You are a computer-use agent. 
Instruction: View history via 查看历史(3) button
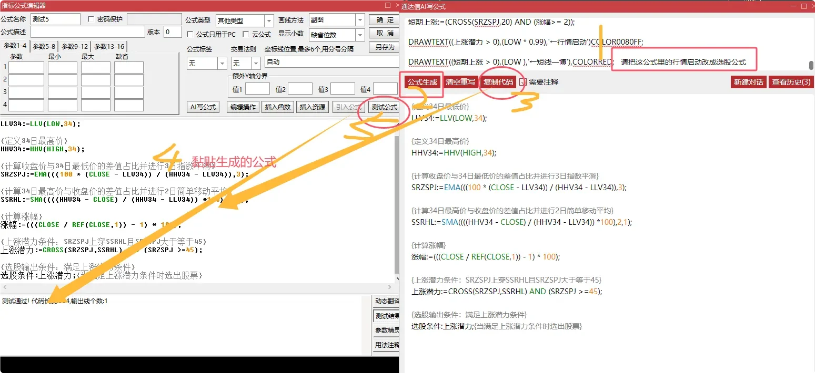pyautogui.click(x=790, y=82)
